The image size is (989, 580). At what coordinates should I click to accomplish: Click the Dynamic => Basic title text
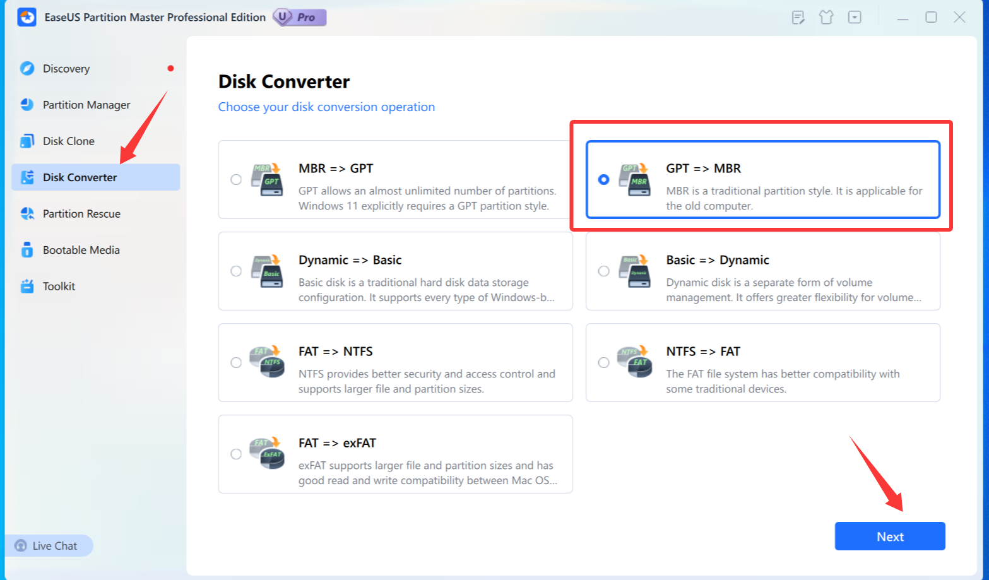(350, 260)
